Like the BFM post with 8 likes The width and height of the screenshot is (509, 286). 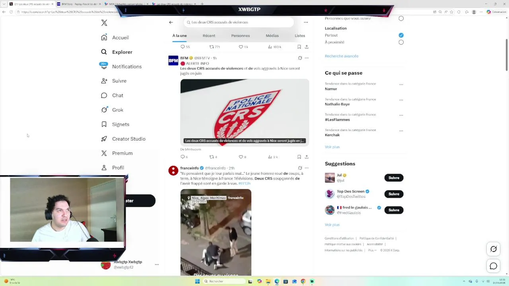[241, 157]
